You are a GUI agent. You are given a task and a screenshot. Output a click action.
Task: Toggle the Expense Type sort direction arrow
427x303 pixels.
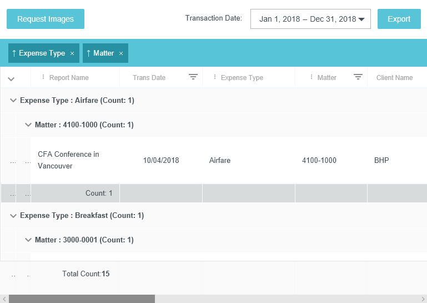tap(14, 53)
